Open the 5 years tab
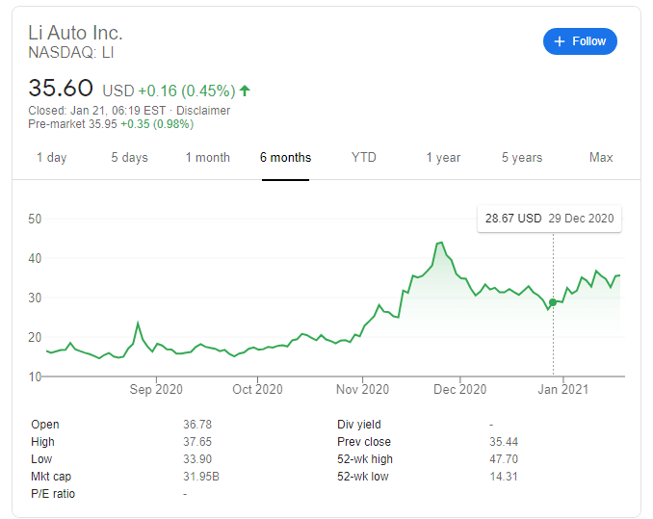653x519 pixels. coord(521,158)
